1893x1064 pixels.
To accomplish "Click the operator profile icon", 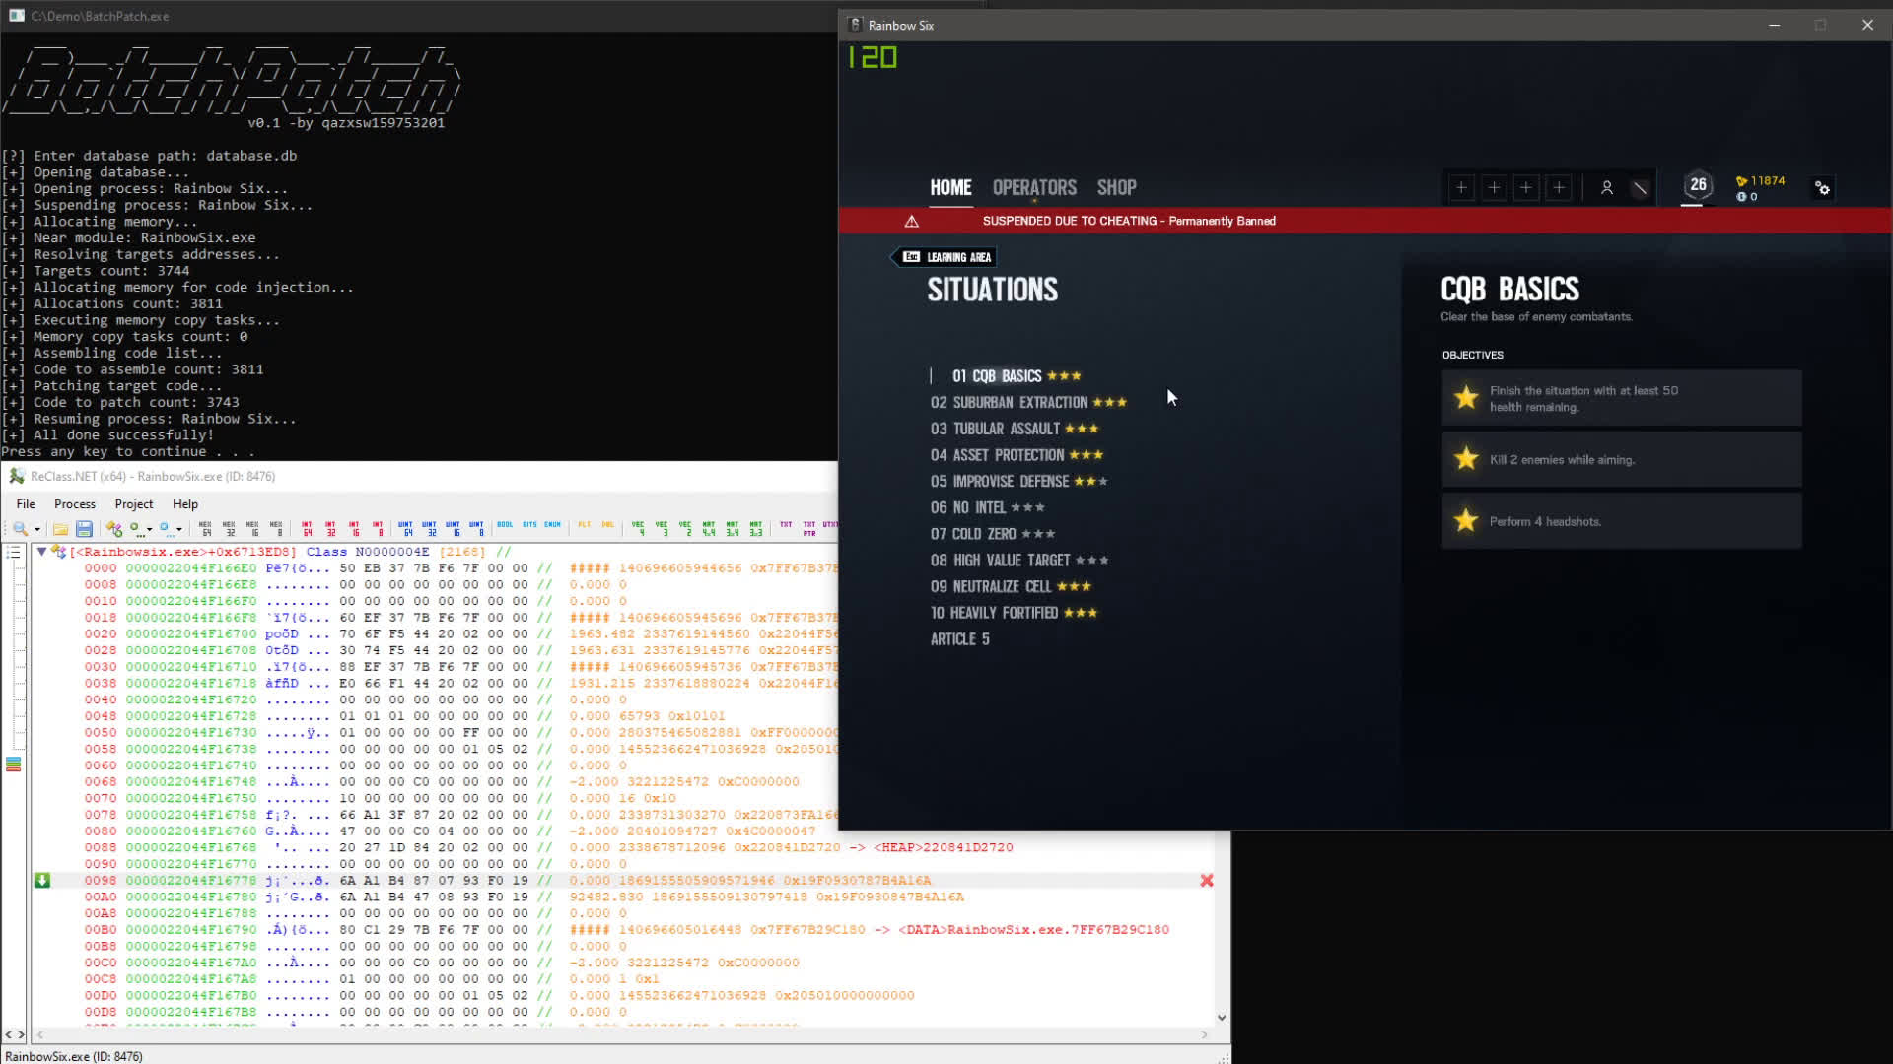I will [x=1606, y=188].
